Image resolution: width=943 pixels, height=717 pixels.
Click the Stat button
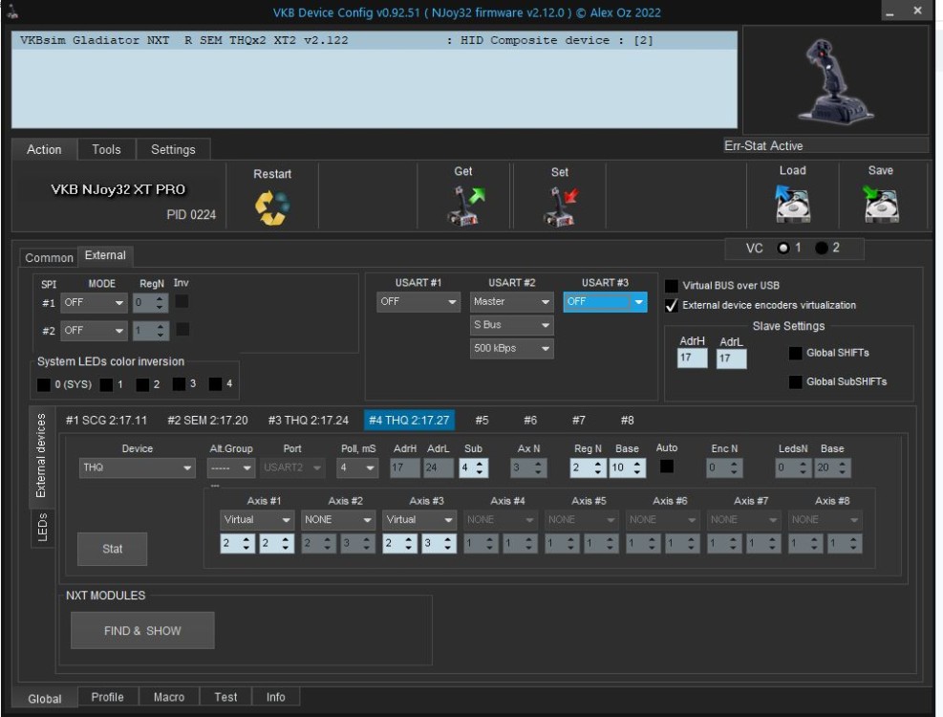pos(112,549)
